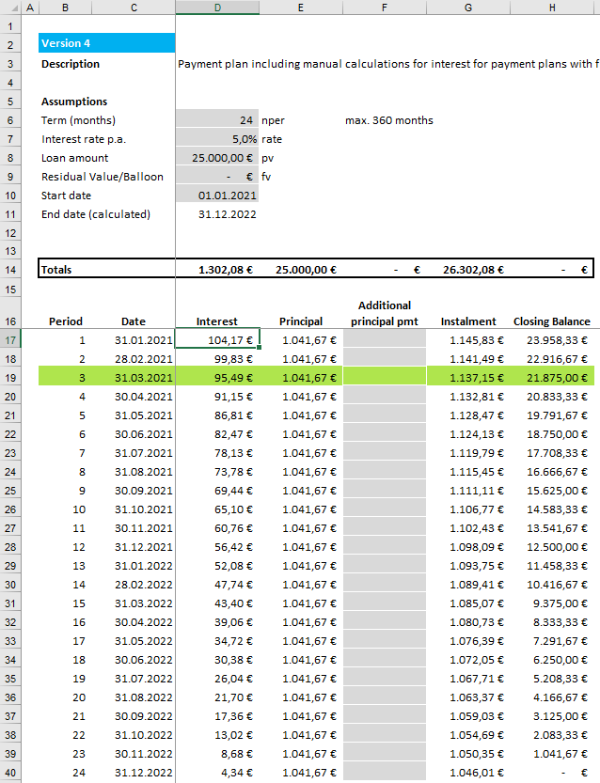Click the calculated end date 31.12.2022
This screenshot has width=600, height=783.
(217, 213)
